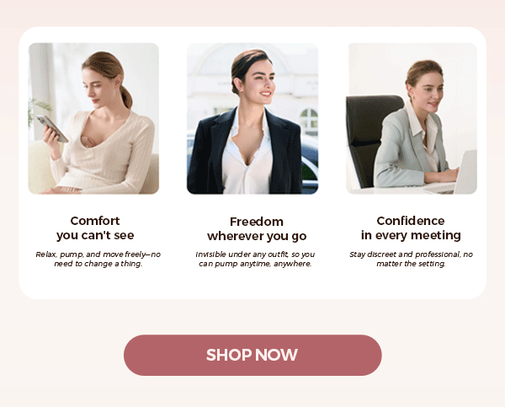Click the SHOP NOW button
This screenshot has height=407, width=505.
pyautogui.click(x=252, y=355)
